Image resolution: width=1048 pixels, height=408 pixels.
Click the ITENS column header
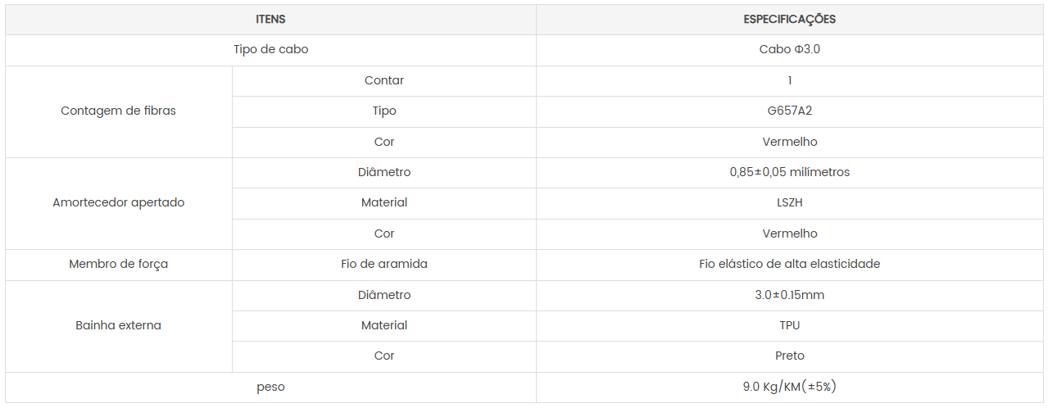point(270,20)
